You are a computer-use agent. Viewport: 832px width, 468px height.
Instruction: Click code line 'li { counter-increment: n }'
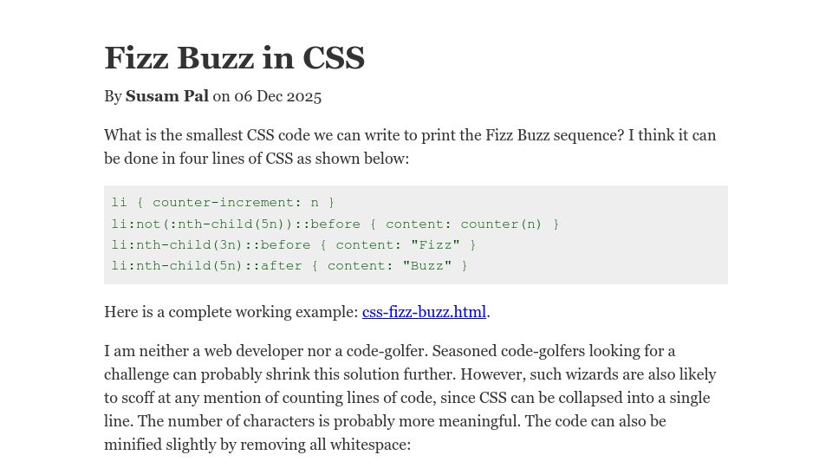(x=223, y=202)
